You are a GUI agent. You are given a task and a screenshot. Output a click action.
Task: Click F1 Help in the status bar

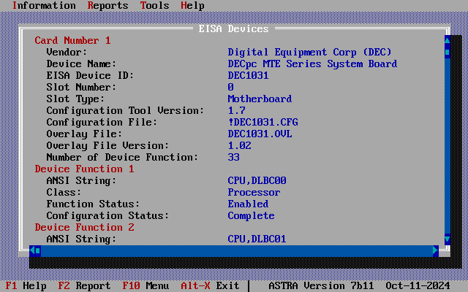point(26,285)
